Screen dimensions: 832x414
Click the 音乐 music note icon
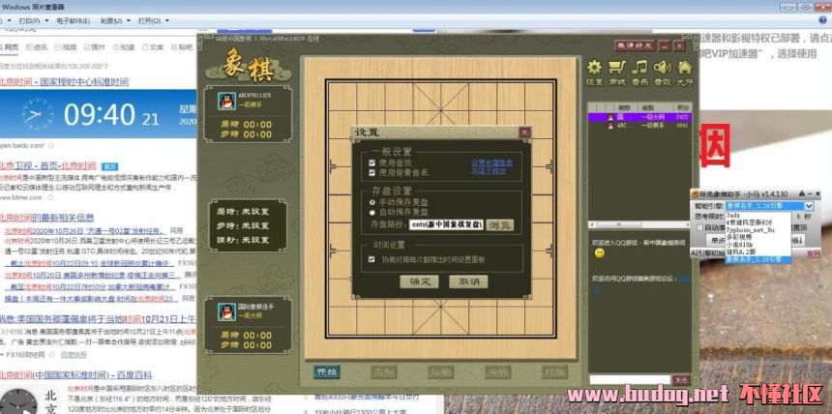(x=639, y=69)
